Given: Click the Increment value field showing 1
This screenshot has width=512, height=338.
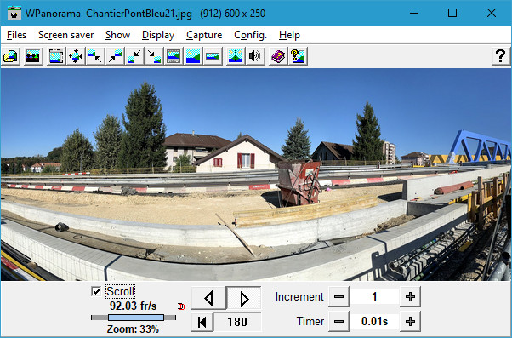Looking at the screenshot, I should point(374,297).
